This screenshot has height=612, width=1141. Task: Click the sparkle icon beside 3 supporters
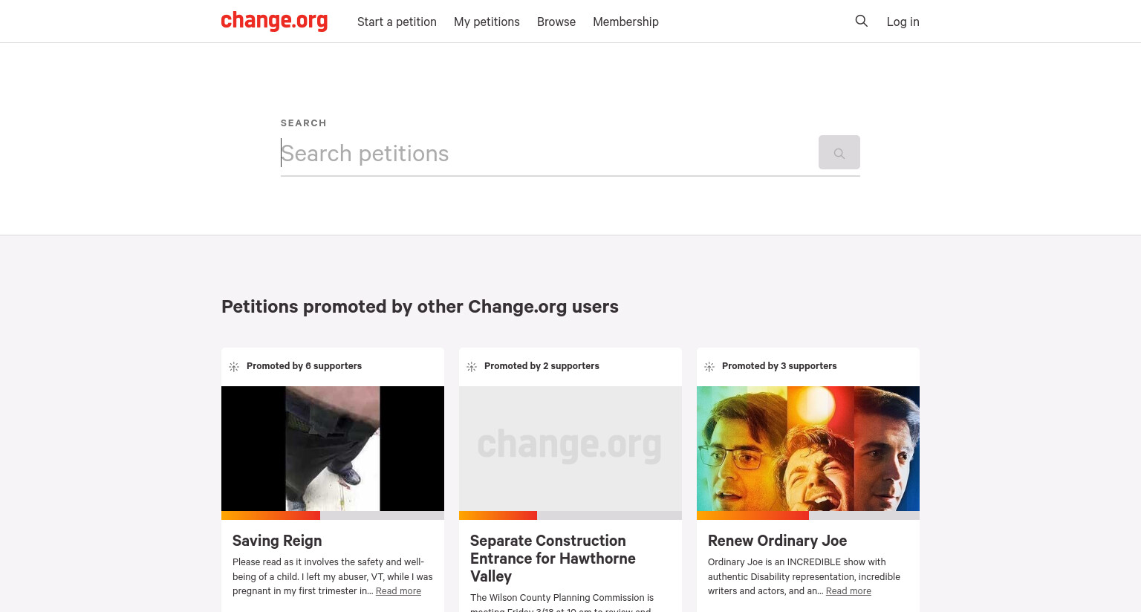[709, 367]
